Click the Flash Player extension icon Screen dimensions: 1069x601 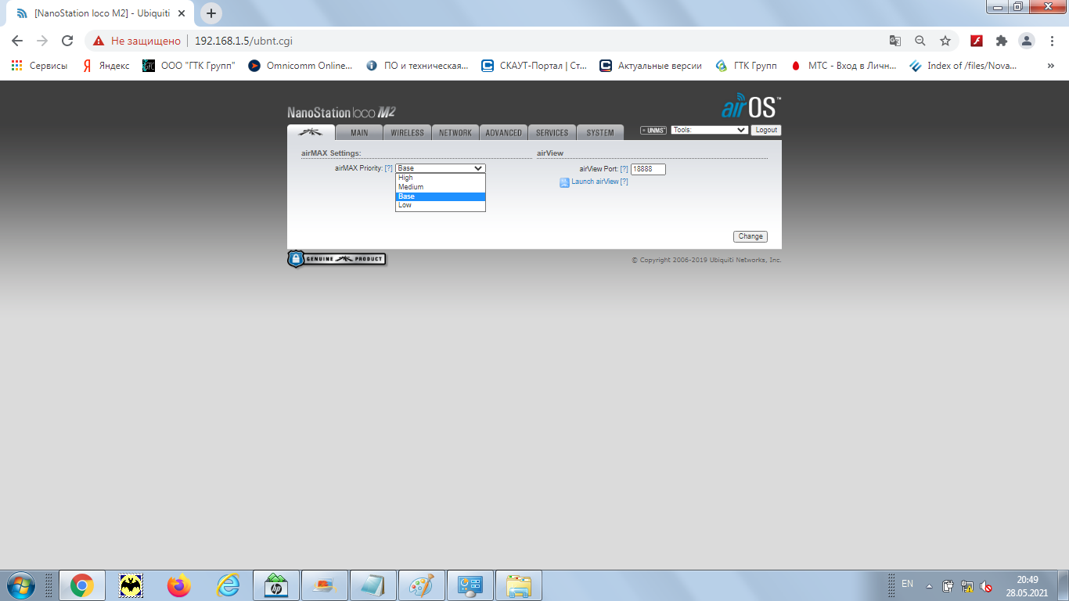977,41
